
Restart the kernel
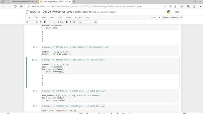coord(70,22)
